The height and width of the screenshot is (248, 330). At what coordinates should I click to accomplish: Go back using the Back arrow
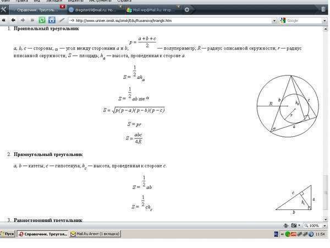13,20
